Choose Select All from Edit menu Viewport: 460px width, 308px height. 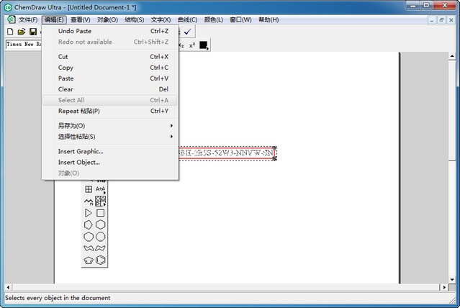coord(110,100)
